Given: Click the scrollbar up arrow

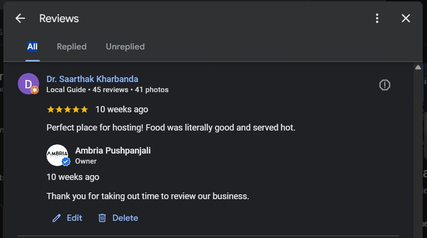Looking at the screenshot, I should click(418, 67).
